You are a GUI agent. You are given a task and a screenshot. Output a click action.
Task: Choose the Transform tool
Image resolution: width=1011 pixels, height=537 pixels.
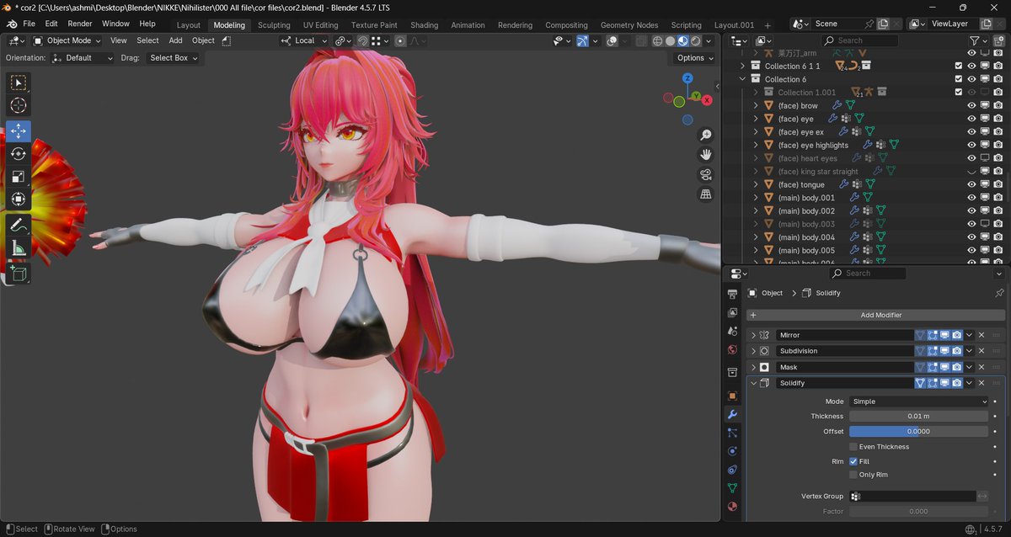coord(19,199)
